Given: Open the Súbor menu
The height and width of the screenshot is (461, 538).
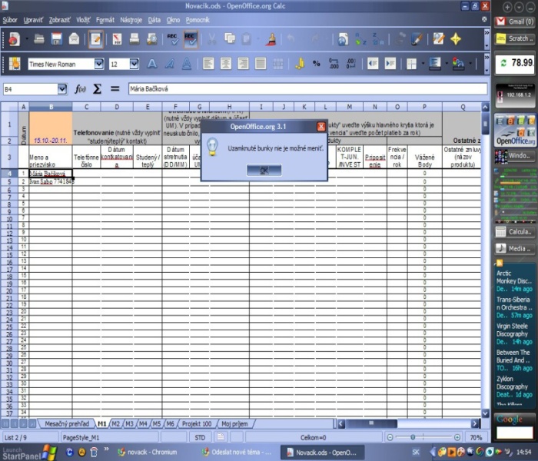Looking at the screenshot, I should point(10,20).
